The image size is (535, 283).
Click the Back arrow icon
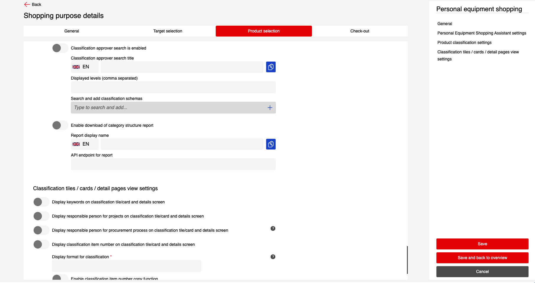(27, 4)
